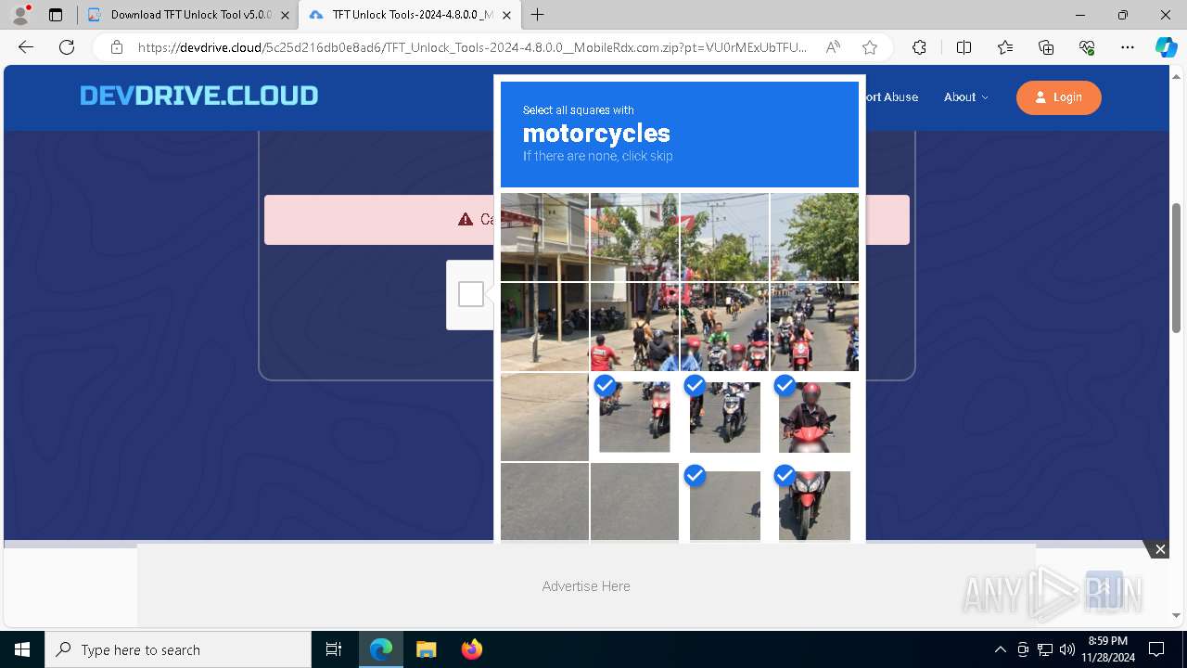Click the taskbar search box
The image size is (1187, 668).
[x=178, y=649]
